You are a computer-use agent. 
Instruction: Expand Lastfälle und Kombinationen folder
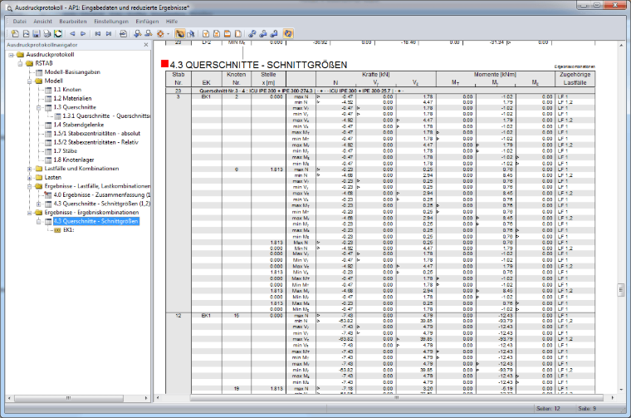tap(29, 169)
